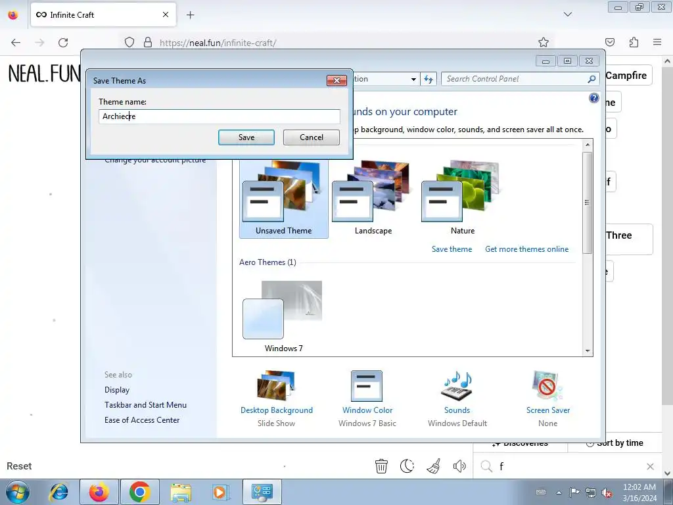Open Display link under See also
Image resolution: width=673 pixels, height=505 pixels.
click(x=117, y=390)
